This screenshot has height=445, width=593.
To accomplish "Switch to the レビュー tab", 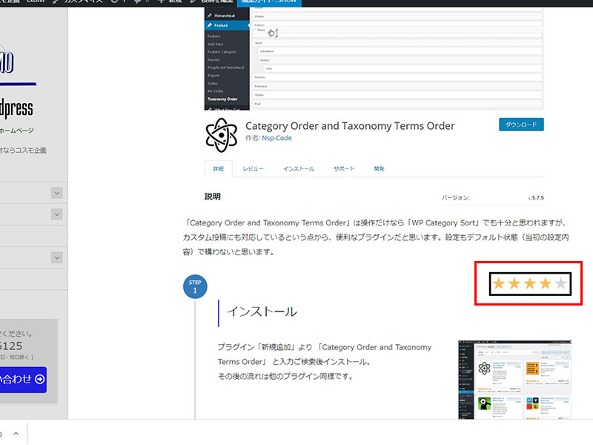I will 254,169.
